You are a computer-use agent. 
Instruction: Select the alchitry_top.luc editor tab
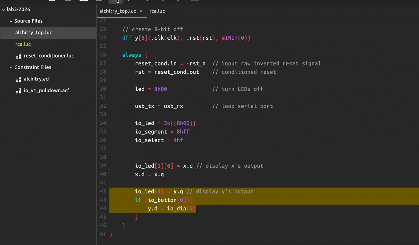coord(118,11)
